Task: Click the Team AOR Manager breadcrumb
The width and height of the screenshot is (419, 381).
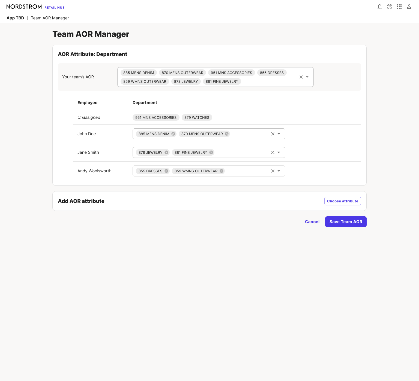Action: 50,18
